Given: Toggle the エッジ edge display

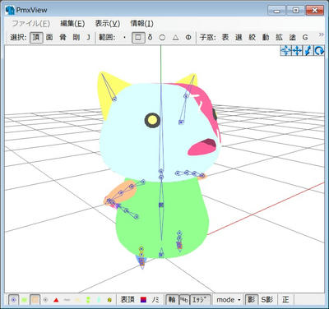Looking at the screenshot, I should coord(201,300).
